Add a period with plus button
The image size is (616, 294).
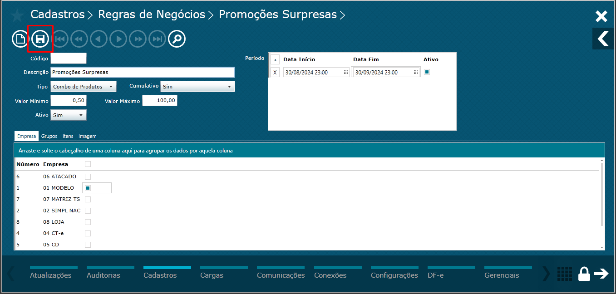coord(275,60)
